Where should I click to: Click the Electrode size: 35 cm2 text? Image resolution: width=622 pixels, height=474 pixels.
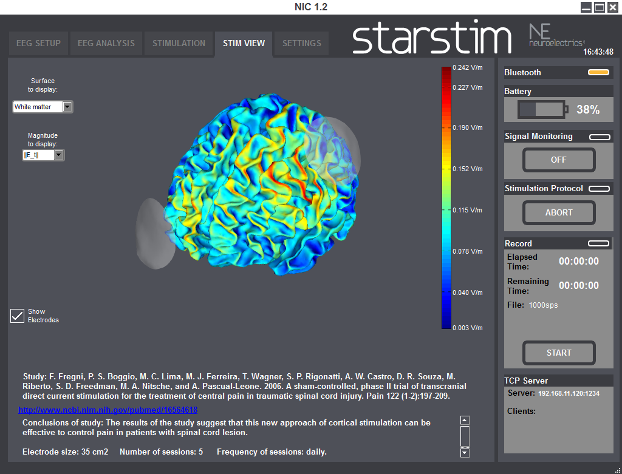(66, 452)
